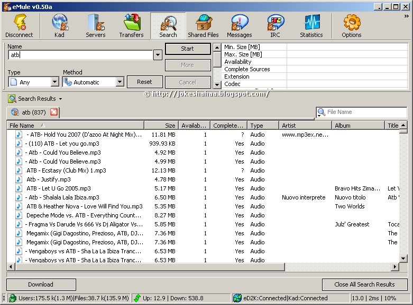Click filter list up arrow
Image resolution: width=413 pixels, height=305 pixels.
pos(217,47)
